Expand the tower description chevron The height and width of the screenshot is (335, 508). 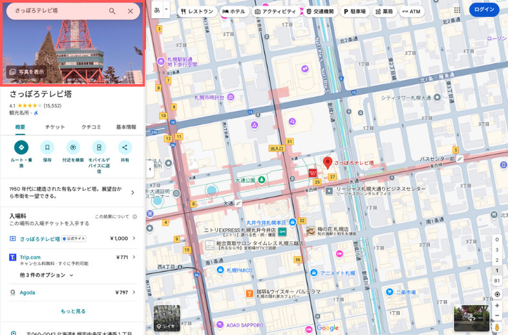[132, 192]
